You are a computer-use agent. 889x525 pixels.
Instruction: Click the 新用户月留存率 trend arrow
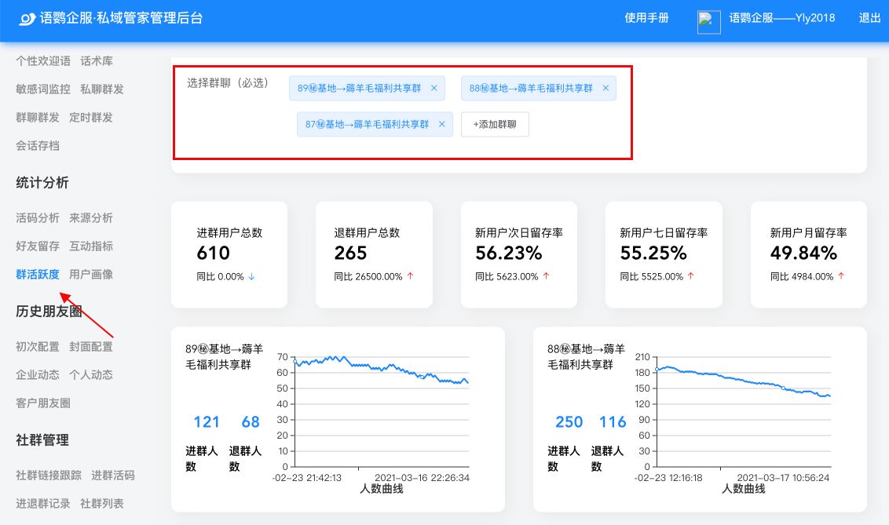click(x=841, y=276)
